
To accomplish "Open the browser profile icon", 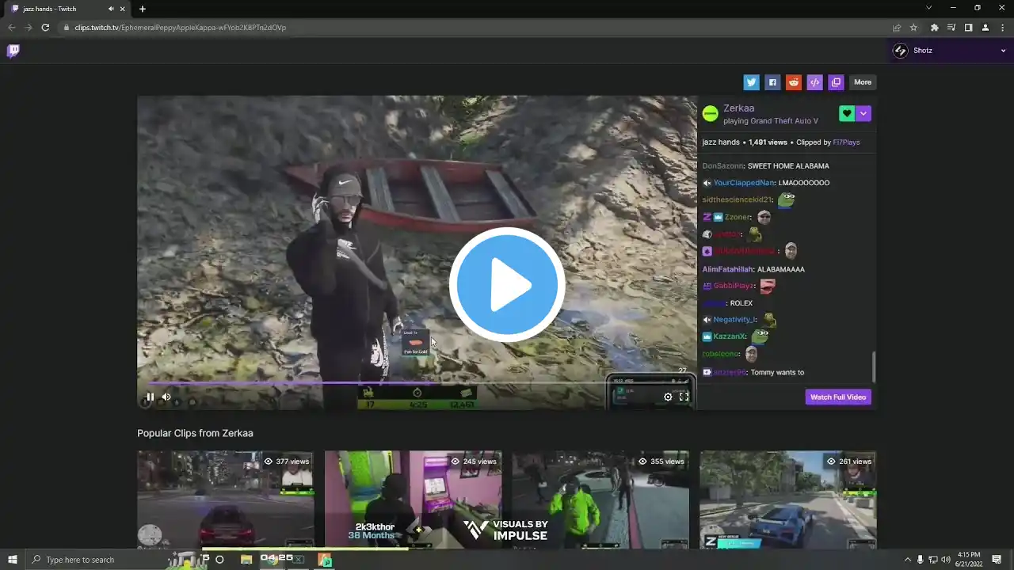I will 985,28.
